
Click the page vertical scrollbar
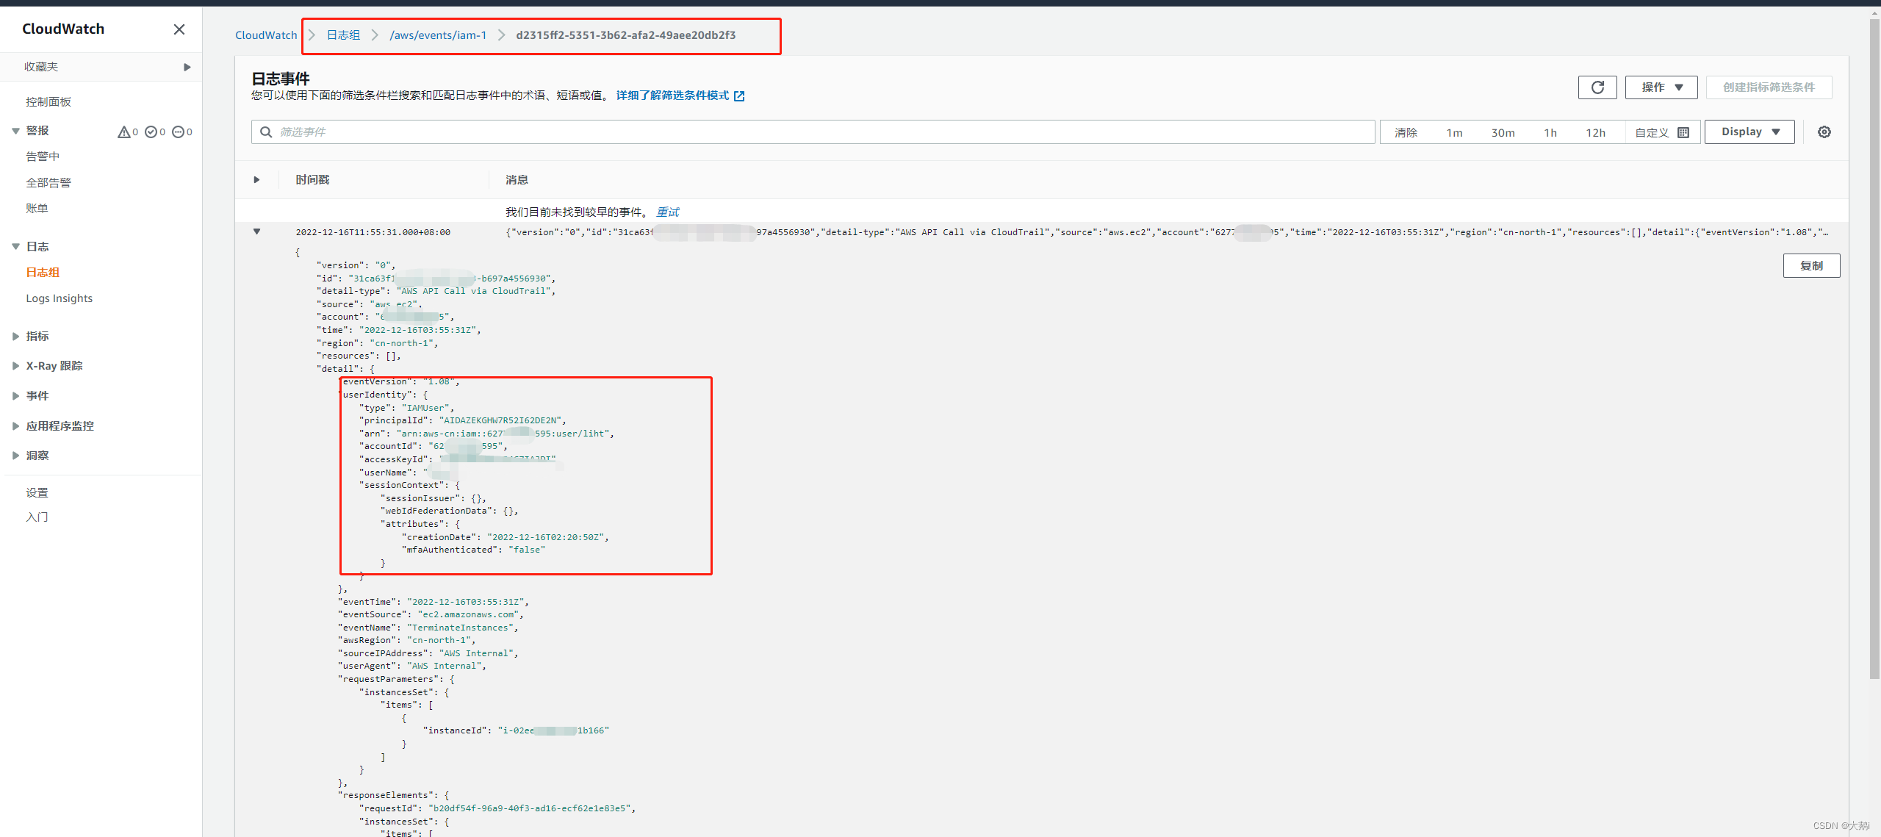click(1874, 349)
